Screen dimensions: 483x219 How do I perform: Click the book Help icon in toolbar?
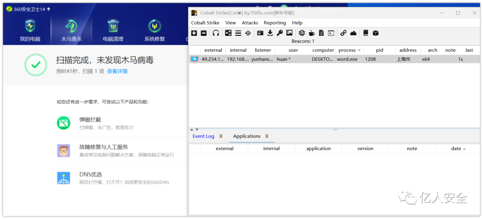pos(366,33)
